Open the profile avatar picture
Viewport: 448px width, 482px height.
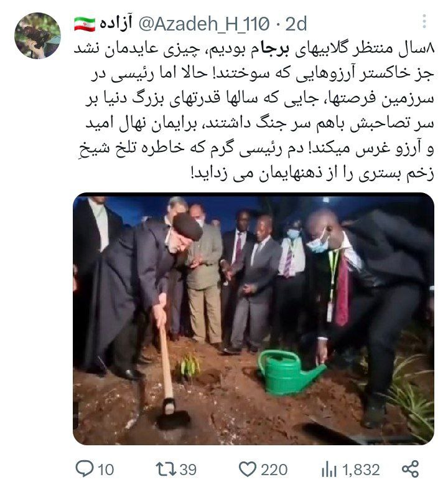click(x=37, y=35)
